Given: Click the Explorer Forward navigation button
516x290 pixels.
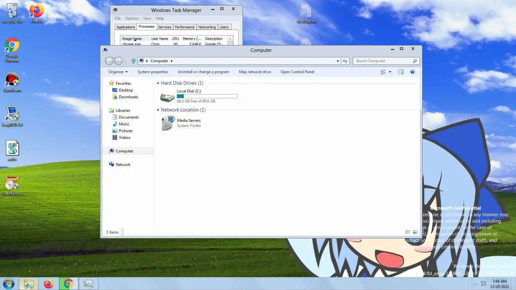Looking at the screenshot, I should click(118, 61).
